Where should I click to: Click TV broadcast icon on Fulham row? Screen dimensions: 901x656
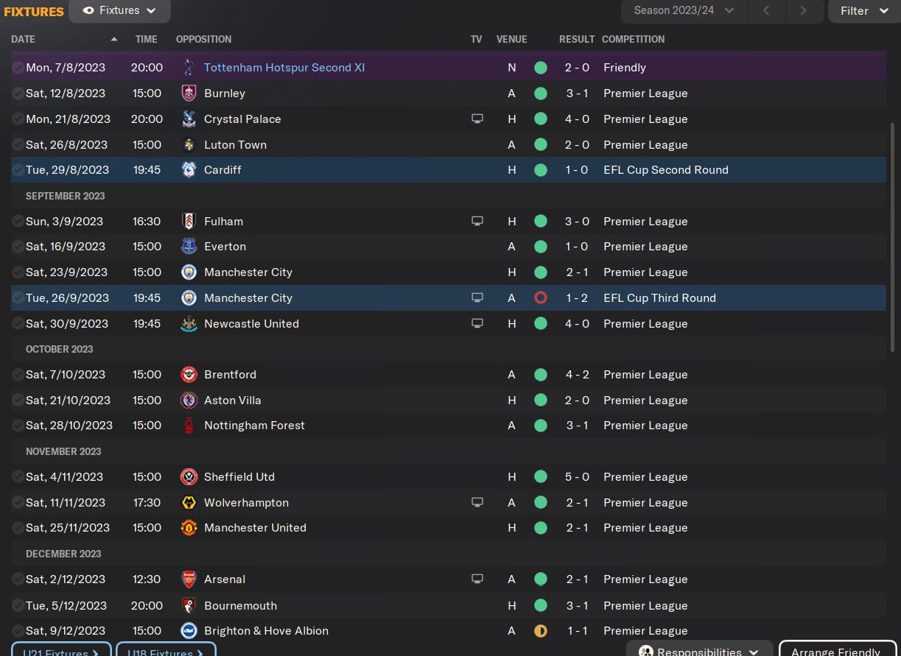click(477, 221)
